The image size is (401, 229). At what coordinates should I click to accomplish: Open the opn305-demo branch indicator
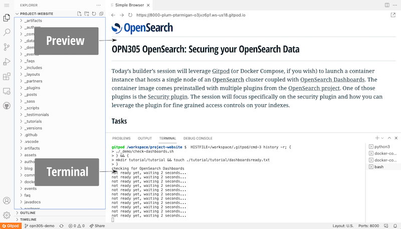[40, 226]
